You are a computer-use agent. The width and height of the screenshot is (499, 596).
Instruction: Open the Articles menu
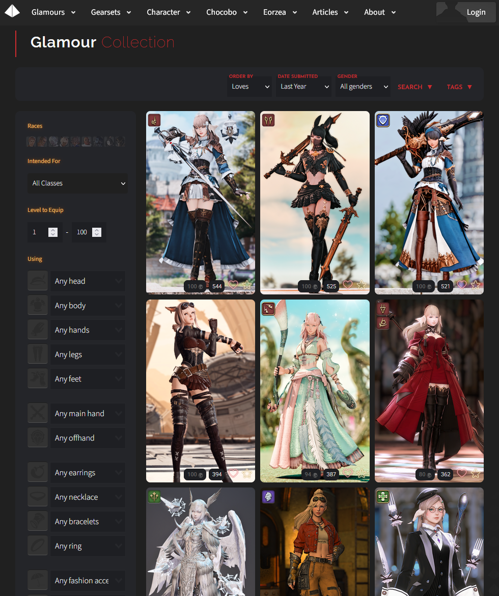[x=330, y=12]
